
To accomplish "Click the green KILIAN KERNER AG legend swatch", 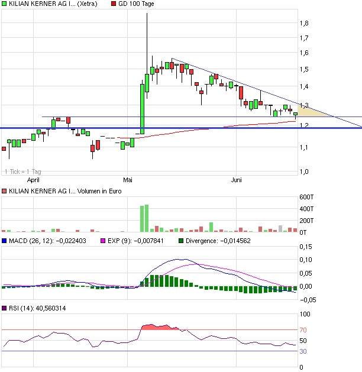I will click(x=4, y=4).
